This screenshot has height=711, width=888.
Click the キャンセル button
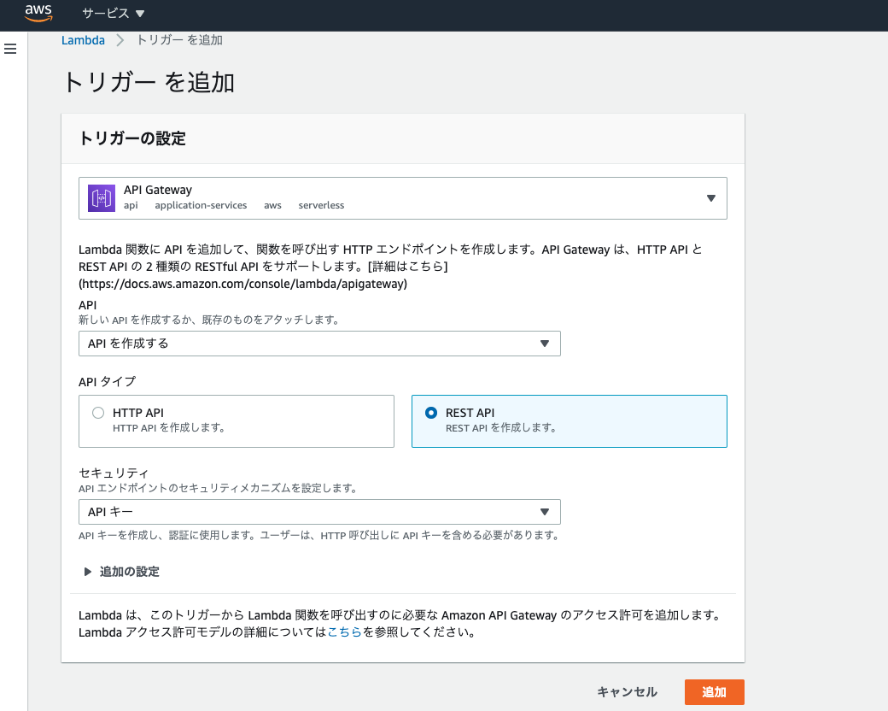click(627, 691)
